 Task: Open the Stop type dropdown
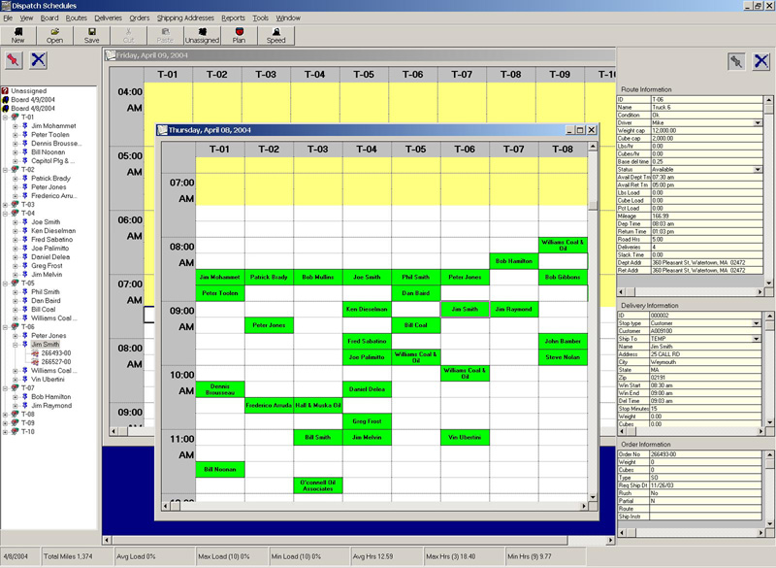[x=757, y=323]
